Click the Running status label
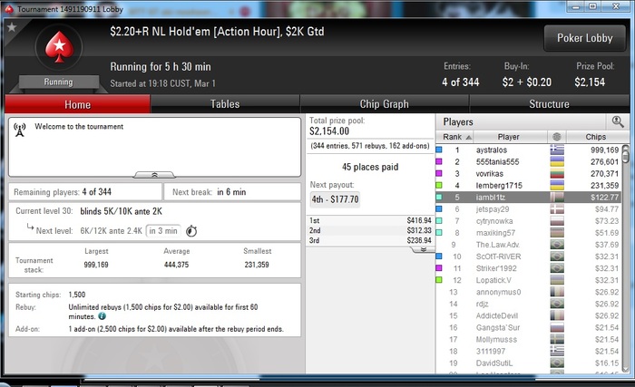The image size is (635, 387). coord(58,82)
